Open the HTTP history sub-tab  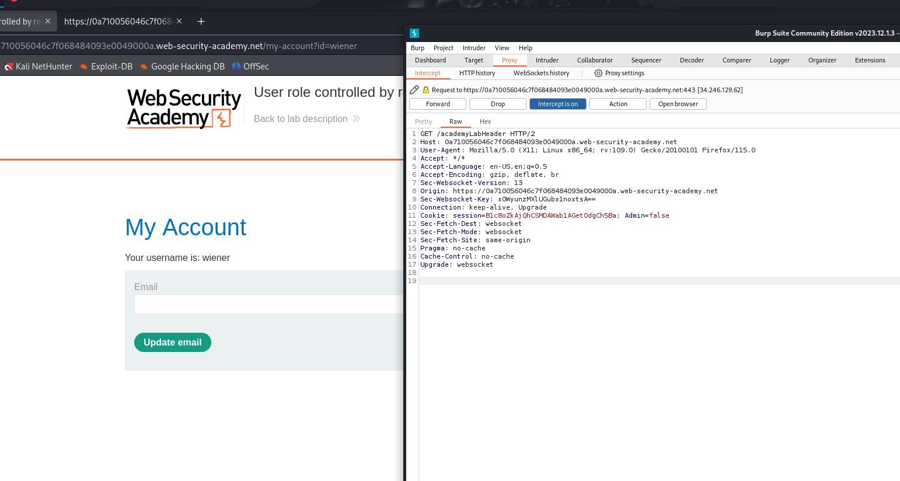[x=477, y=73]
